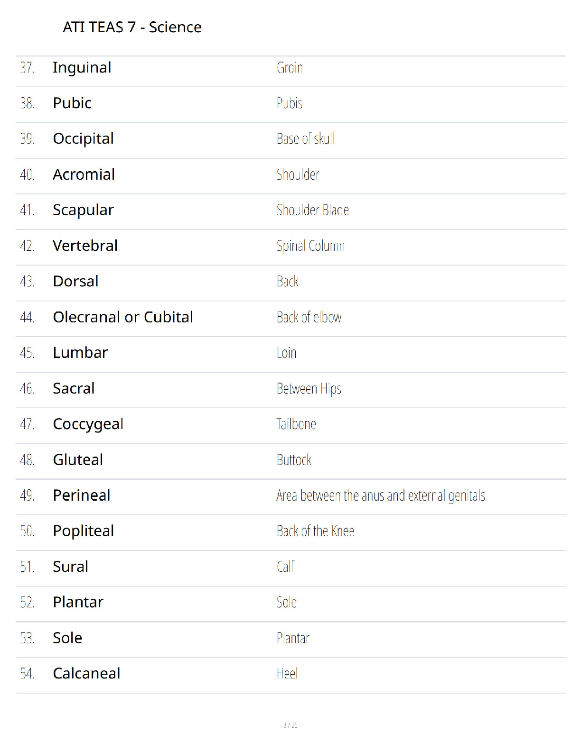581x751 pixels.
Task: Click the Coccygeal term
Action: (88, 424)
